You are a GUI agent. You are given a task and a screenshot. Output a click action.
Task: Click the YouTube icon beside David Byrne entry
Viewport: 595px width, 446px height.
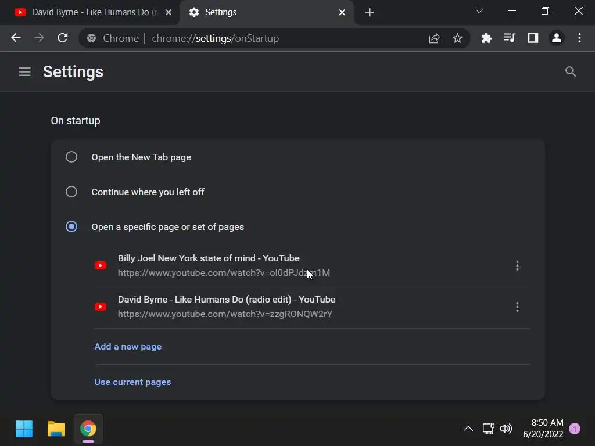[101, 307]
